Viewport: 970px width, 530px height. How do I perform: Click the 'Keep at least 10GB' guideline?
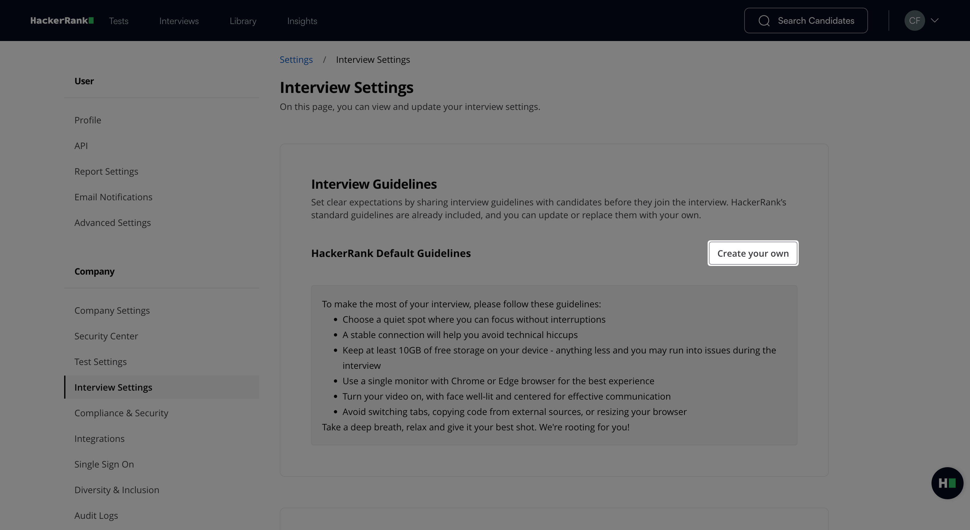coord(559,358)
